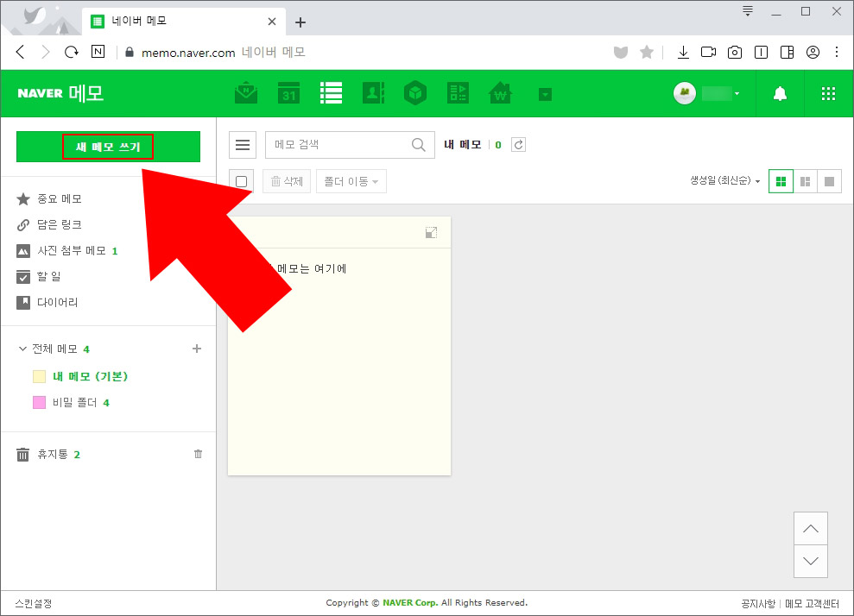
Task: Close the 네이버 메모 tab
Action: pyautogui.click(x=272, y=22)
